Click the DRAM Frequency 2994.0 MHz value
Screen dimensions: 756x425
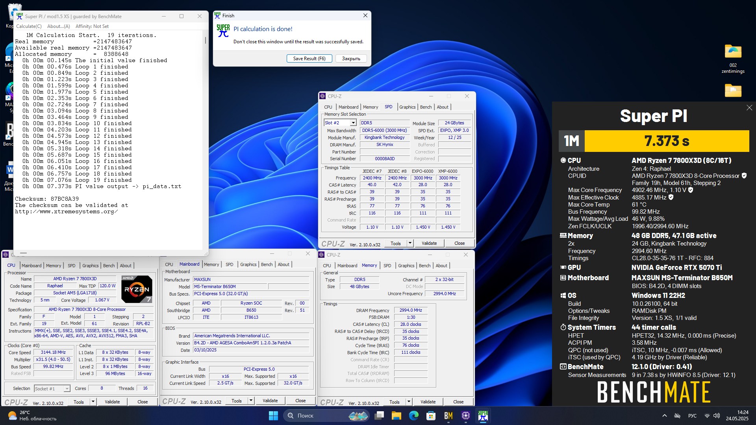click(x=410, y=310)
